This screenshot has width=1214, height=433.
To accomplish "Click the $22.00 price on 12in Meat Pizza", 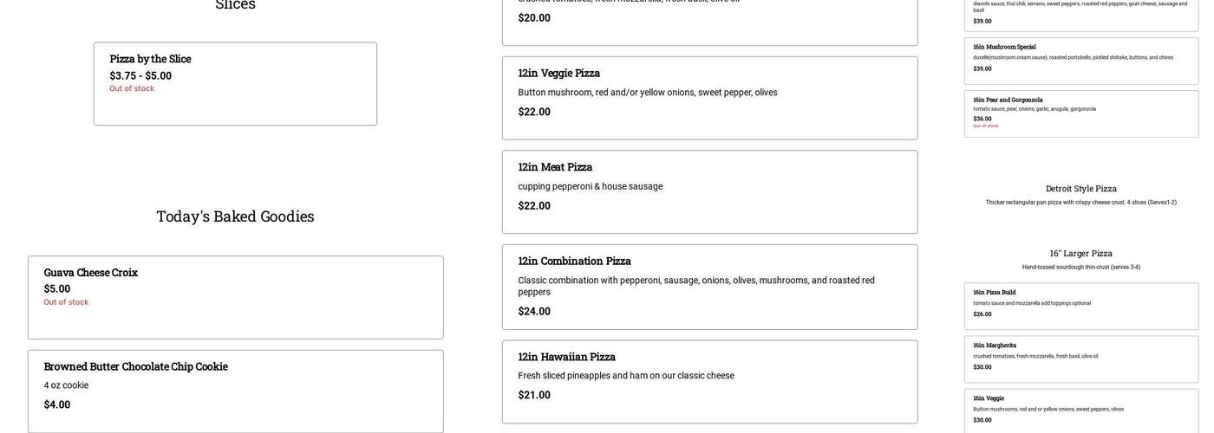I will click(x=534, y=206).
